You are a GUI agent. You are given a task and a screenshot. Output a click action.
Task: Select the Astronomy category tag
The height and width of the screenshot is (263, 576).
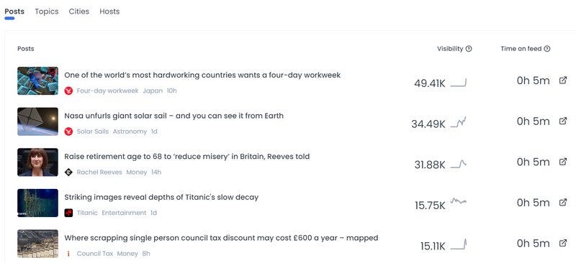pyautogui.click(x=130, y=131)
